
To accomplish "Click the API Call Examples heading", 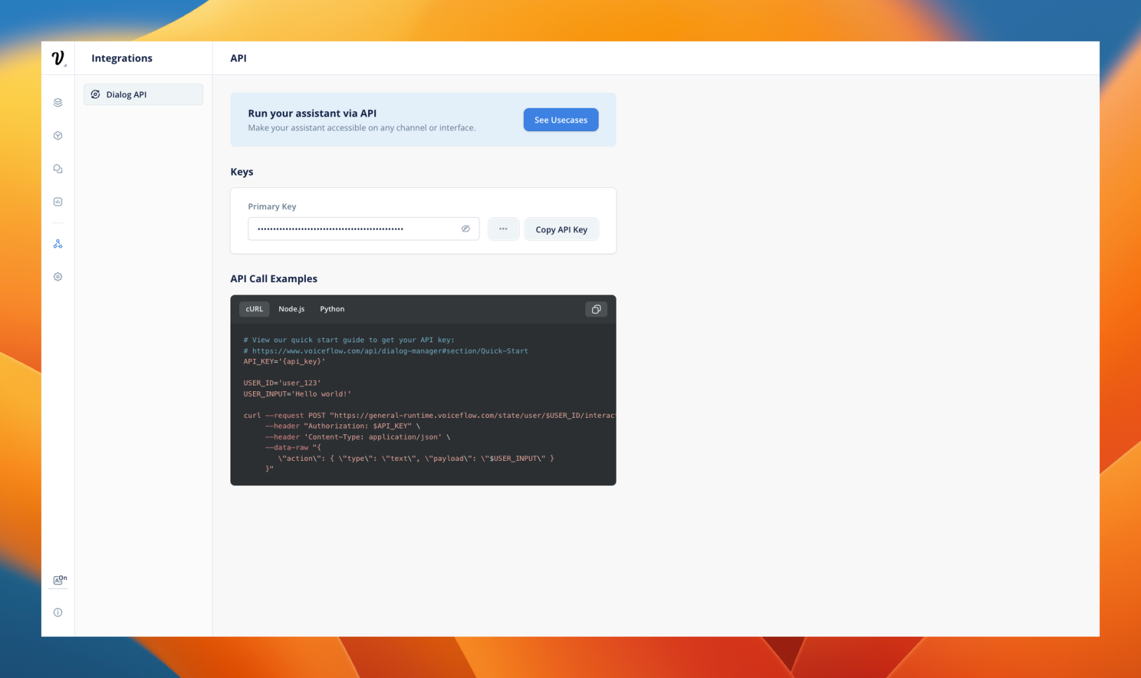I will 273,279.
